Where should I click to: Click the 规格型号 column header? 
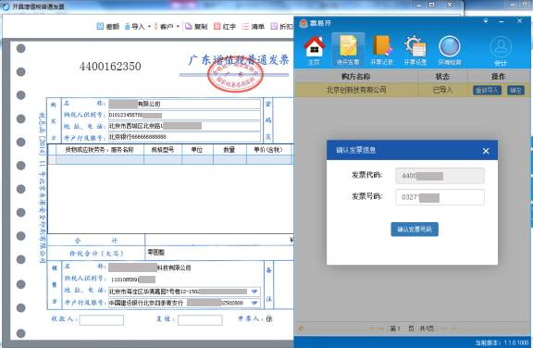[x=163, y=150]
